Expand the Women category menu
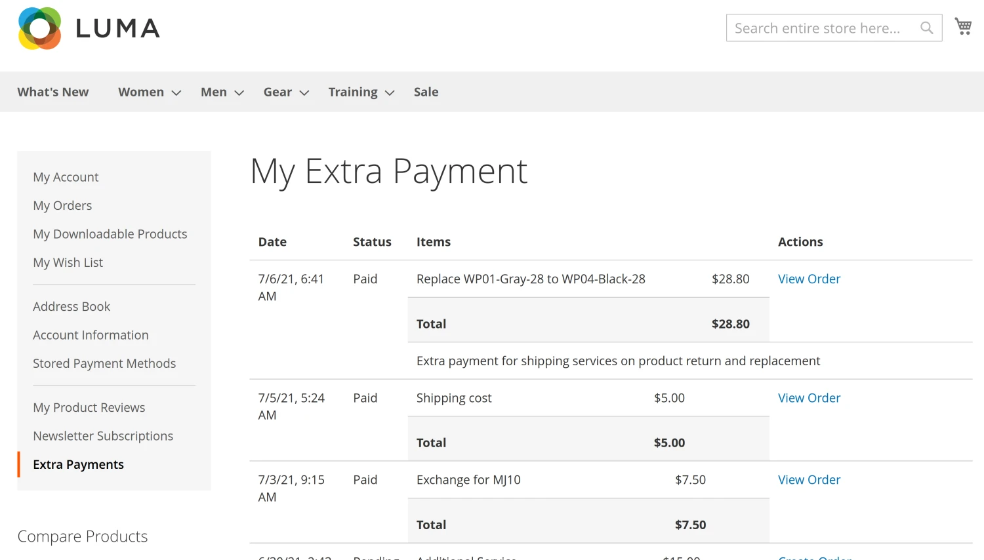Image resolution: width=984 pixels, height=560 pixels. 142,92
